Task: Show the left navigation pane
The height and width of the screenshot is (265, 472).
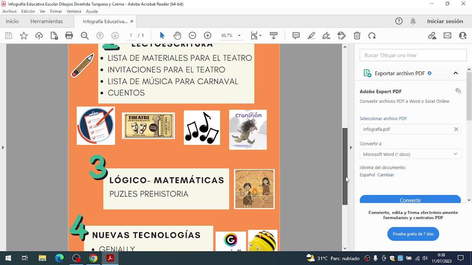Action: pos(3,147)
